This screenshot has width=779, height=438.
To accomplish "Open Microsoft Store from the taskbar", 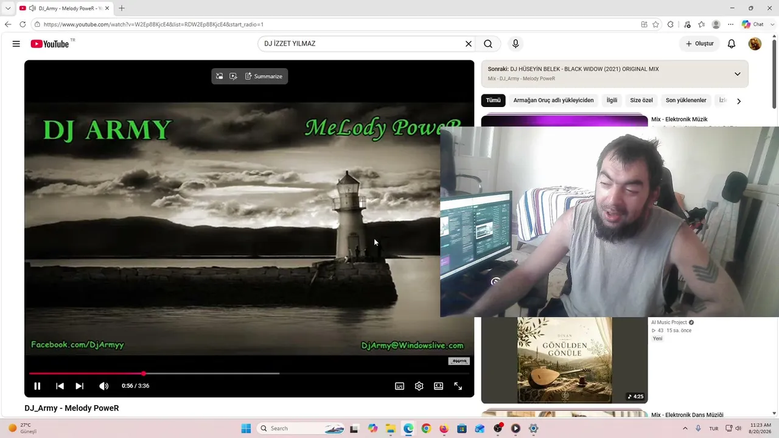I will click(462, 428).
